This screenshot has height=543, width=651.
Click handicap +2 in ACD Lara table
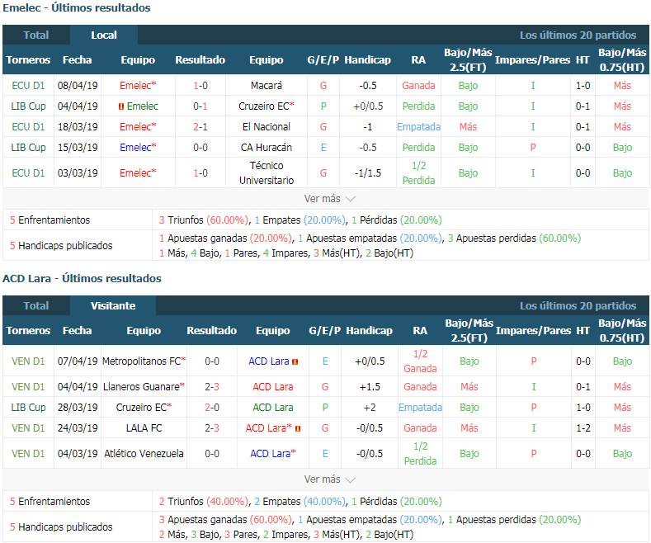click(370, 408)
